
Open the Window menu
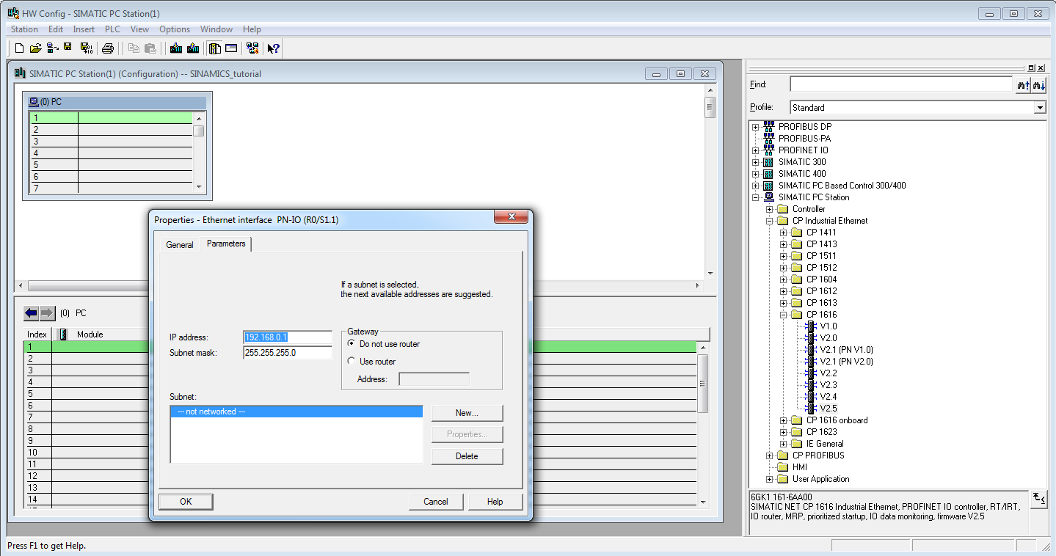(216, 29)
